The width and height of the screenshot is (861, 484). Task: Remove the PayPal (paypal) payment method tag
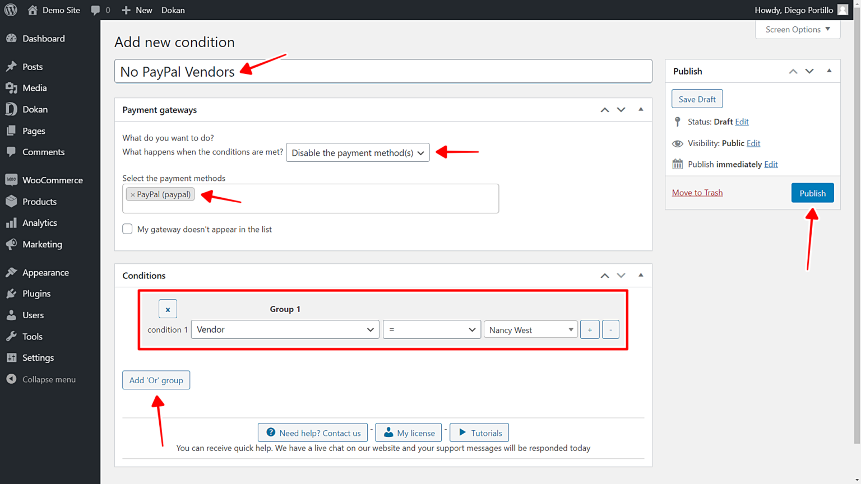[133, 194]
